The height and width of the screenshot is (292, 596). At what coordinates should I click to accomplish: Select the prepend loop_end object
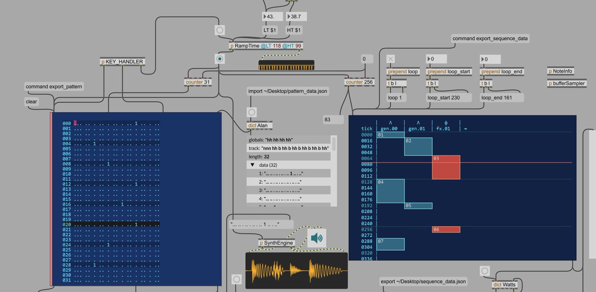502,72
